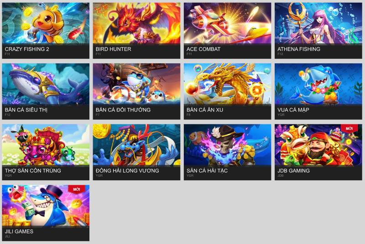
Task: Click the MỚI badge on JILI Games
Action: [x=76, y=189]
